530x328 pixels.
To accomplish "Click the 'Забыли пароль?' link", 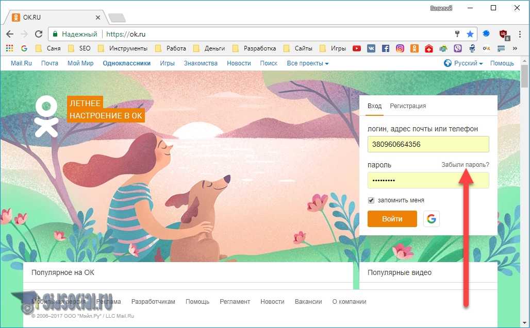I will [465, 165].
